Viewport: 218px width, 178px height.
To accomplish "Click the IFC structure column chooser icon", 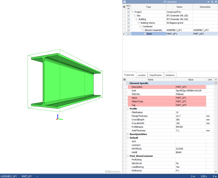I will [x=124, y=7].
